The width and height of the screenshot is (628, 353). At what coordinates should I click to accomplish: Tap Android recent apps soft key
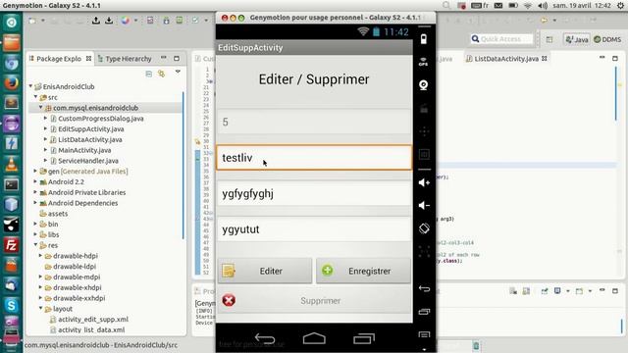coord(364,338)
